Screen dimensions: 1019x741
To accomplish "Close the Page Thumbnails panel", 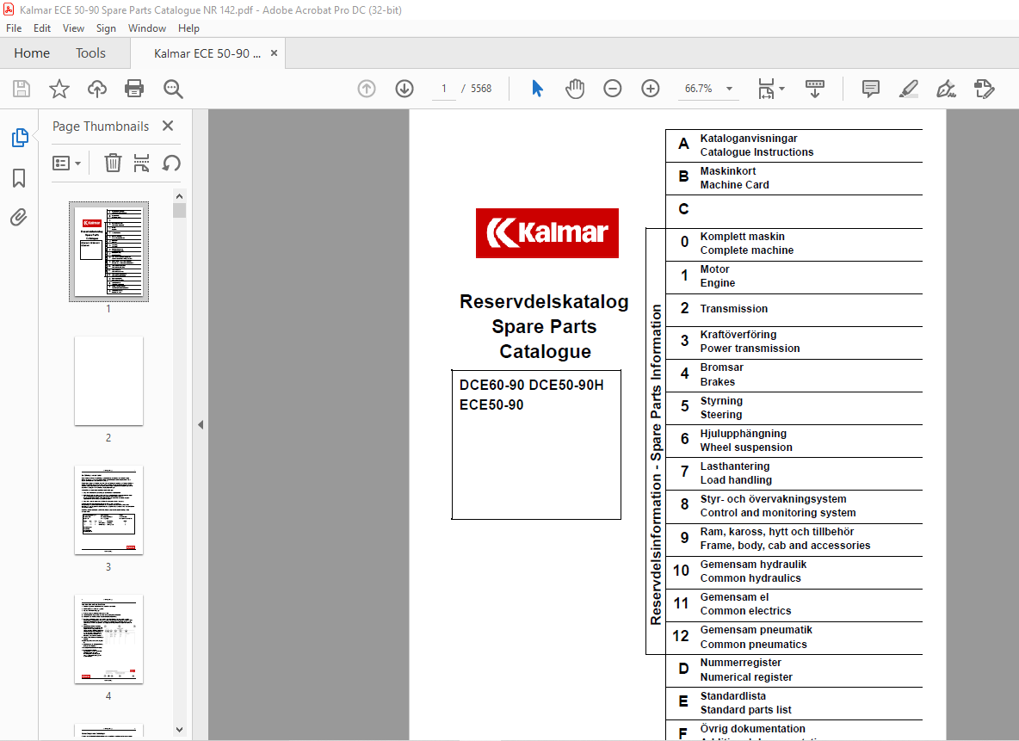I will click(x=168, y=126).
